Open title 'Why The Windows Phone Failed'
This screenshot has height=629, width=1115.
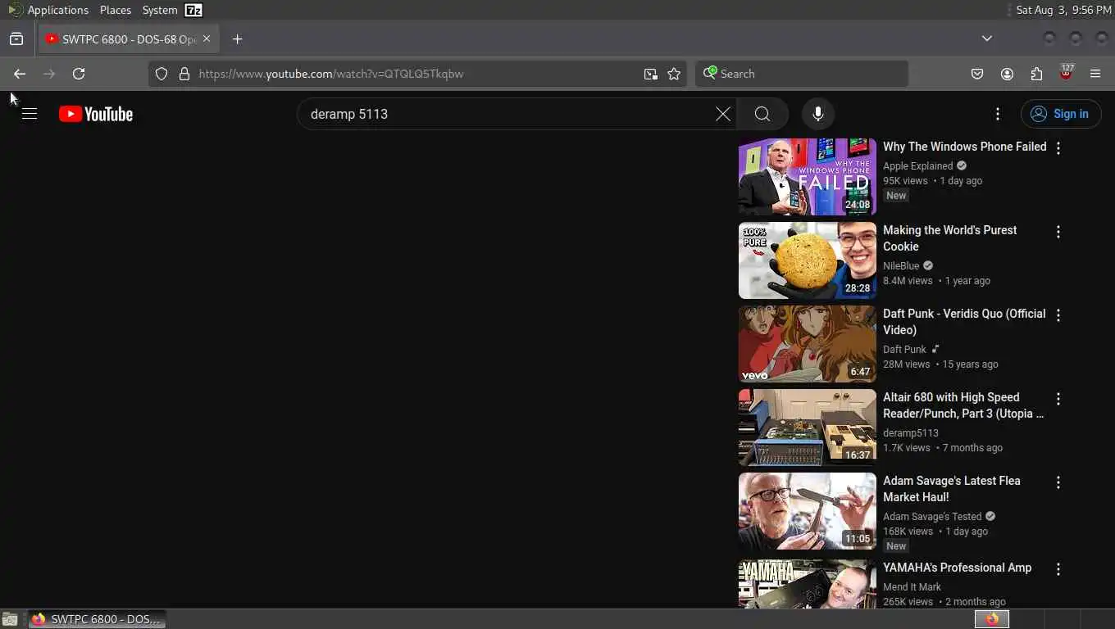pyautogui.click(x=964, y=147)
